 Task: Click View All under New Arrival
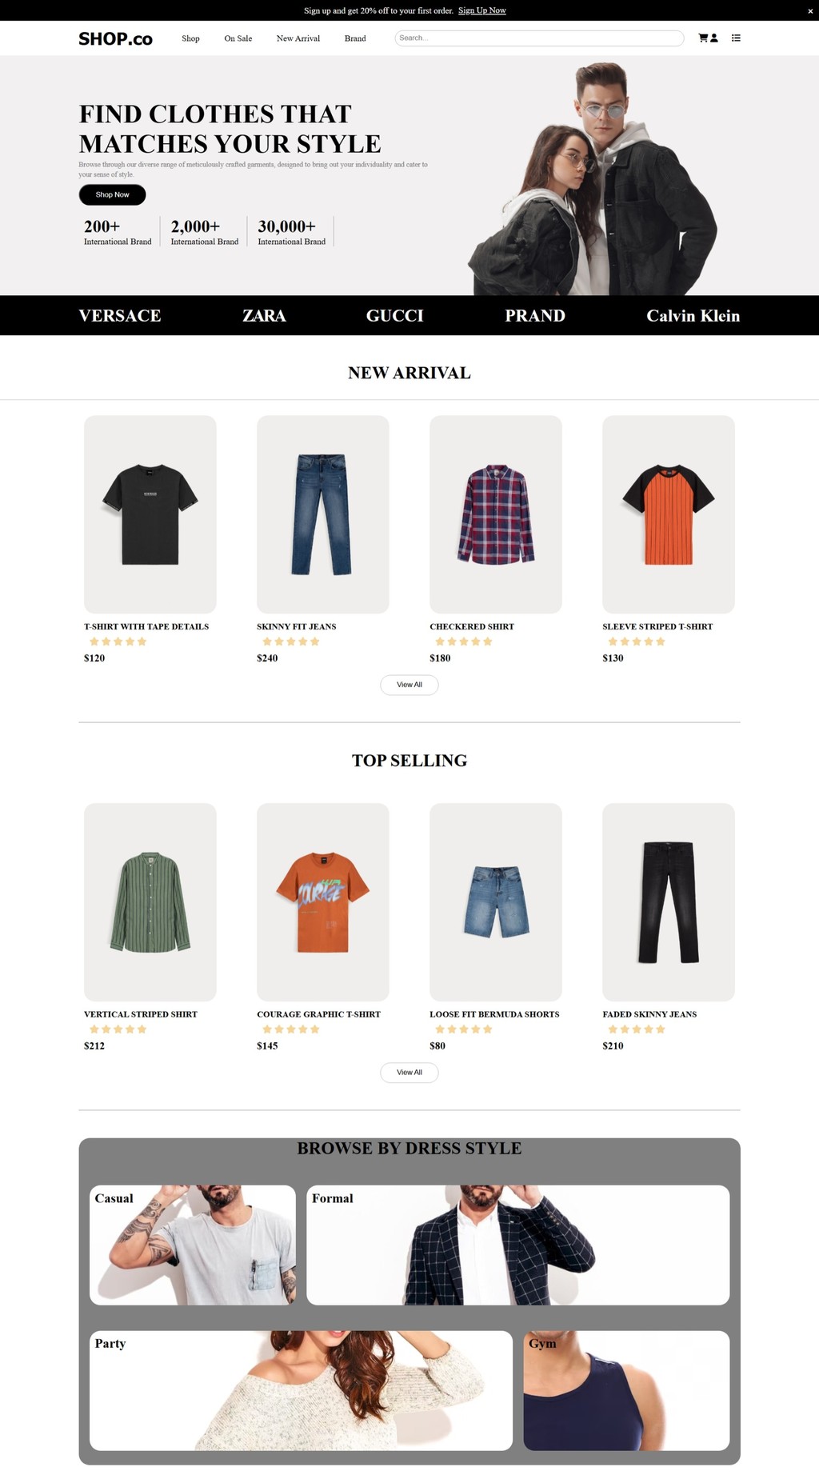409,685
